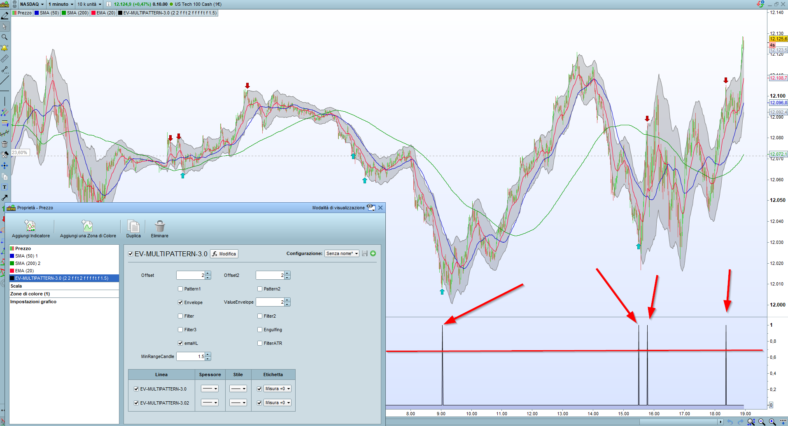
Task: Select the four-arrow move tool
Action: click(5, 166)
